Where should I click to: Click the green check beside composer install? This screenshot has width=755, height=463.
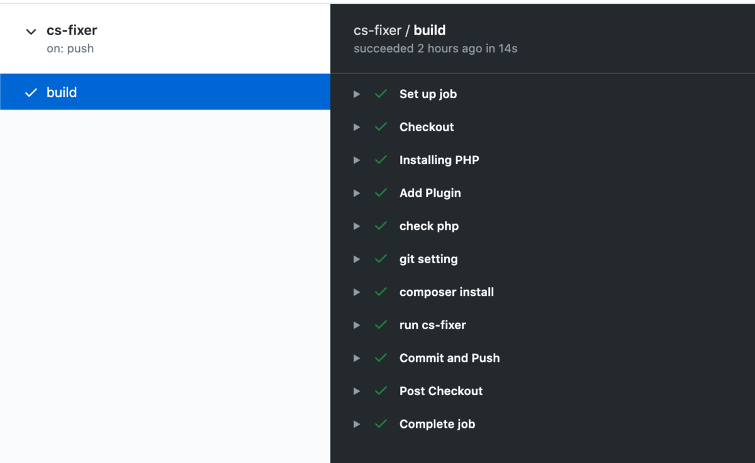pos(381,291)
